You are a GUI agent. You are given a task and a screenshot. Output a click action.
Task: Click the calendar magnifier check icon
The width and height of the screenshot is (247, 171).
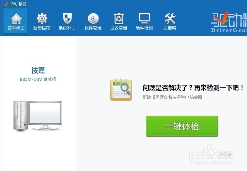pyautogui.click(x=121, y=89)
